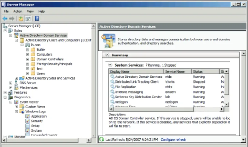
Task: Click the services list horizontal scroll-right arrow
Action: (222, 109)
